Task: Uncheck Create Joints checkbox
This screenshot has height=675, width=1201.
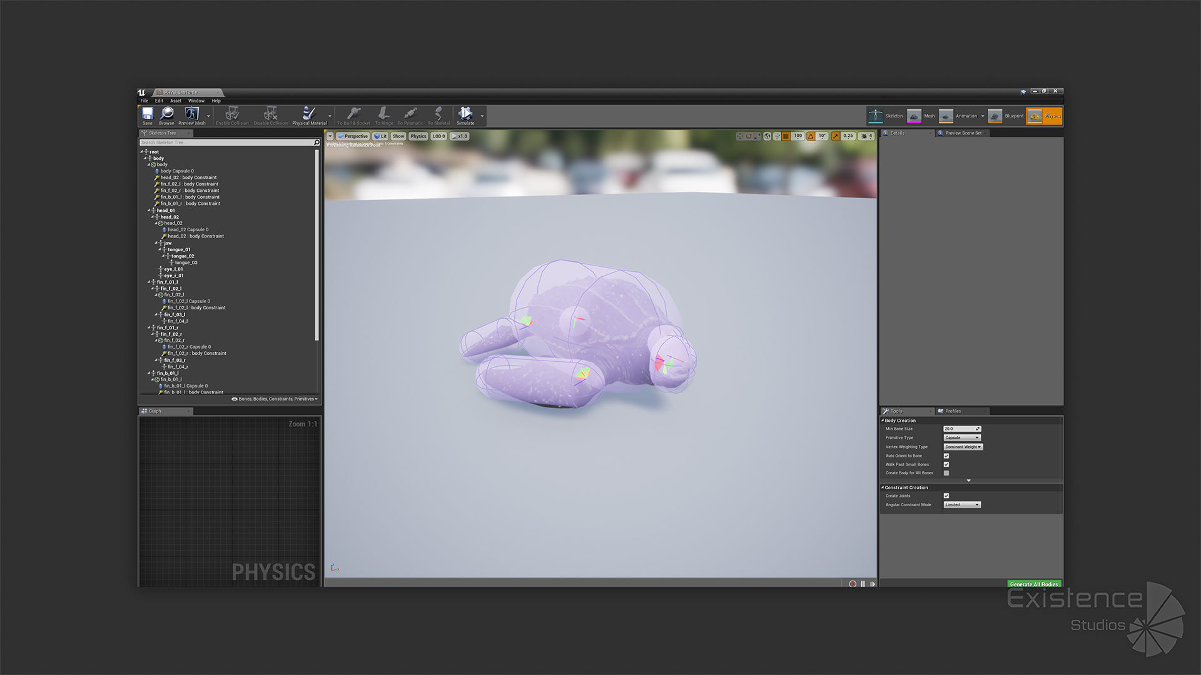Action: coord(946,496)
